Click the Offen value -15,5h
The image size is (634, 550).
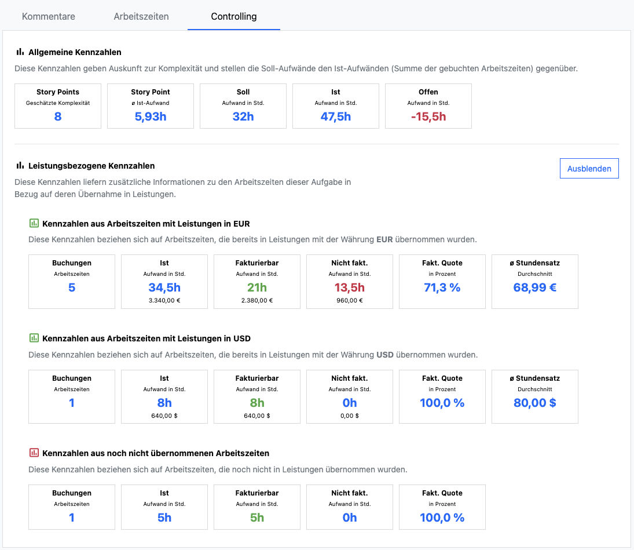tap(428, 116)
